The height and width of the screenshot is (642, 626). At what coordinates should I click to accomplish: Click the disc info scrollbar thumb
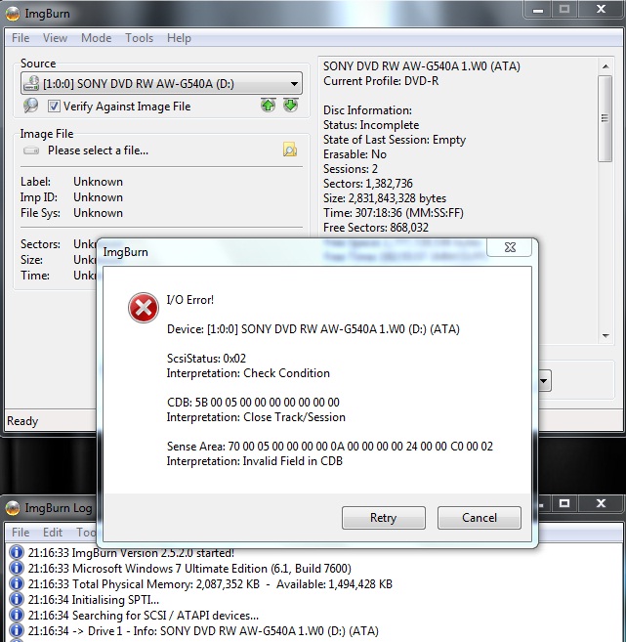coord(605,118)
